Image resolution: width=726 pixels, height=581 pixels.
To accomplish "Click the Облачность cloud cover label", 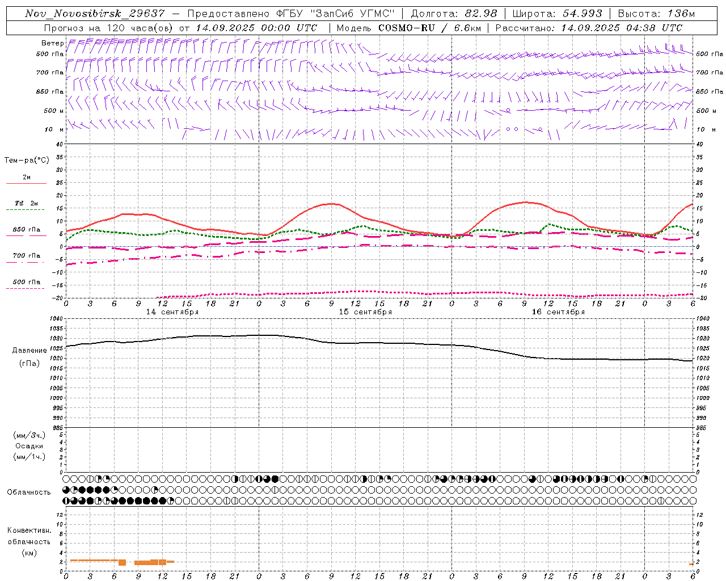I will (x=29, y=492).
